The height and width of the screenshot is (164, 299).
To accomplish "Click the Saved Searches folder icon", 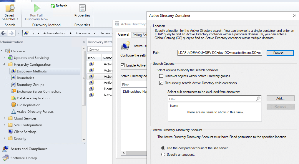I will 10,8.
